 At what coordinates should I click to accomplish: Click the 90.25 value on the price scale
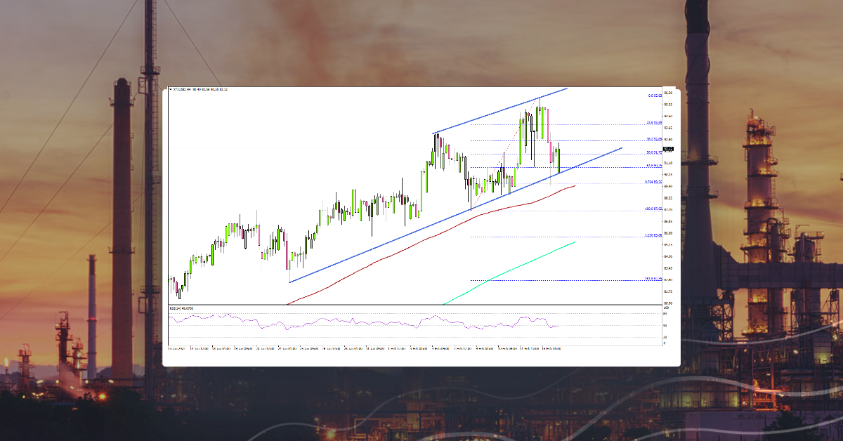668,174
